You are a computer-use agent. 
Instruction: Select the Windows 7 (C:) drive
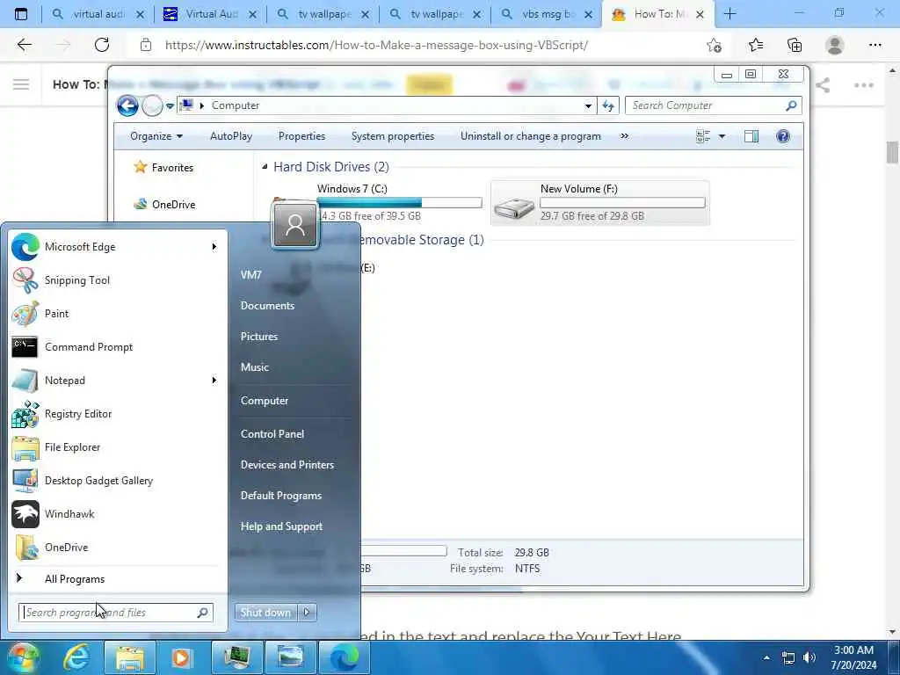pos(376,203)
